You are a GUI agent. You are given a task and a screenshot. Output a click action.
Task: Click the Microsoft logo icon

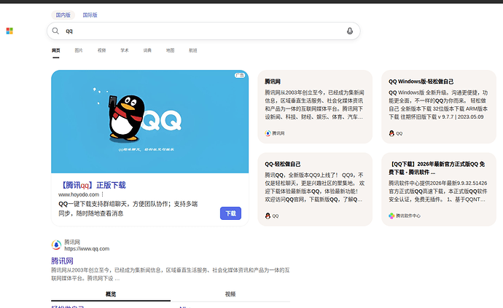pos(9,31)
